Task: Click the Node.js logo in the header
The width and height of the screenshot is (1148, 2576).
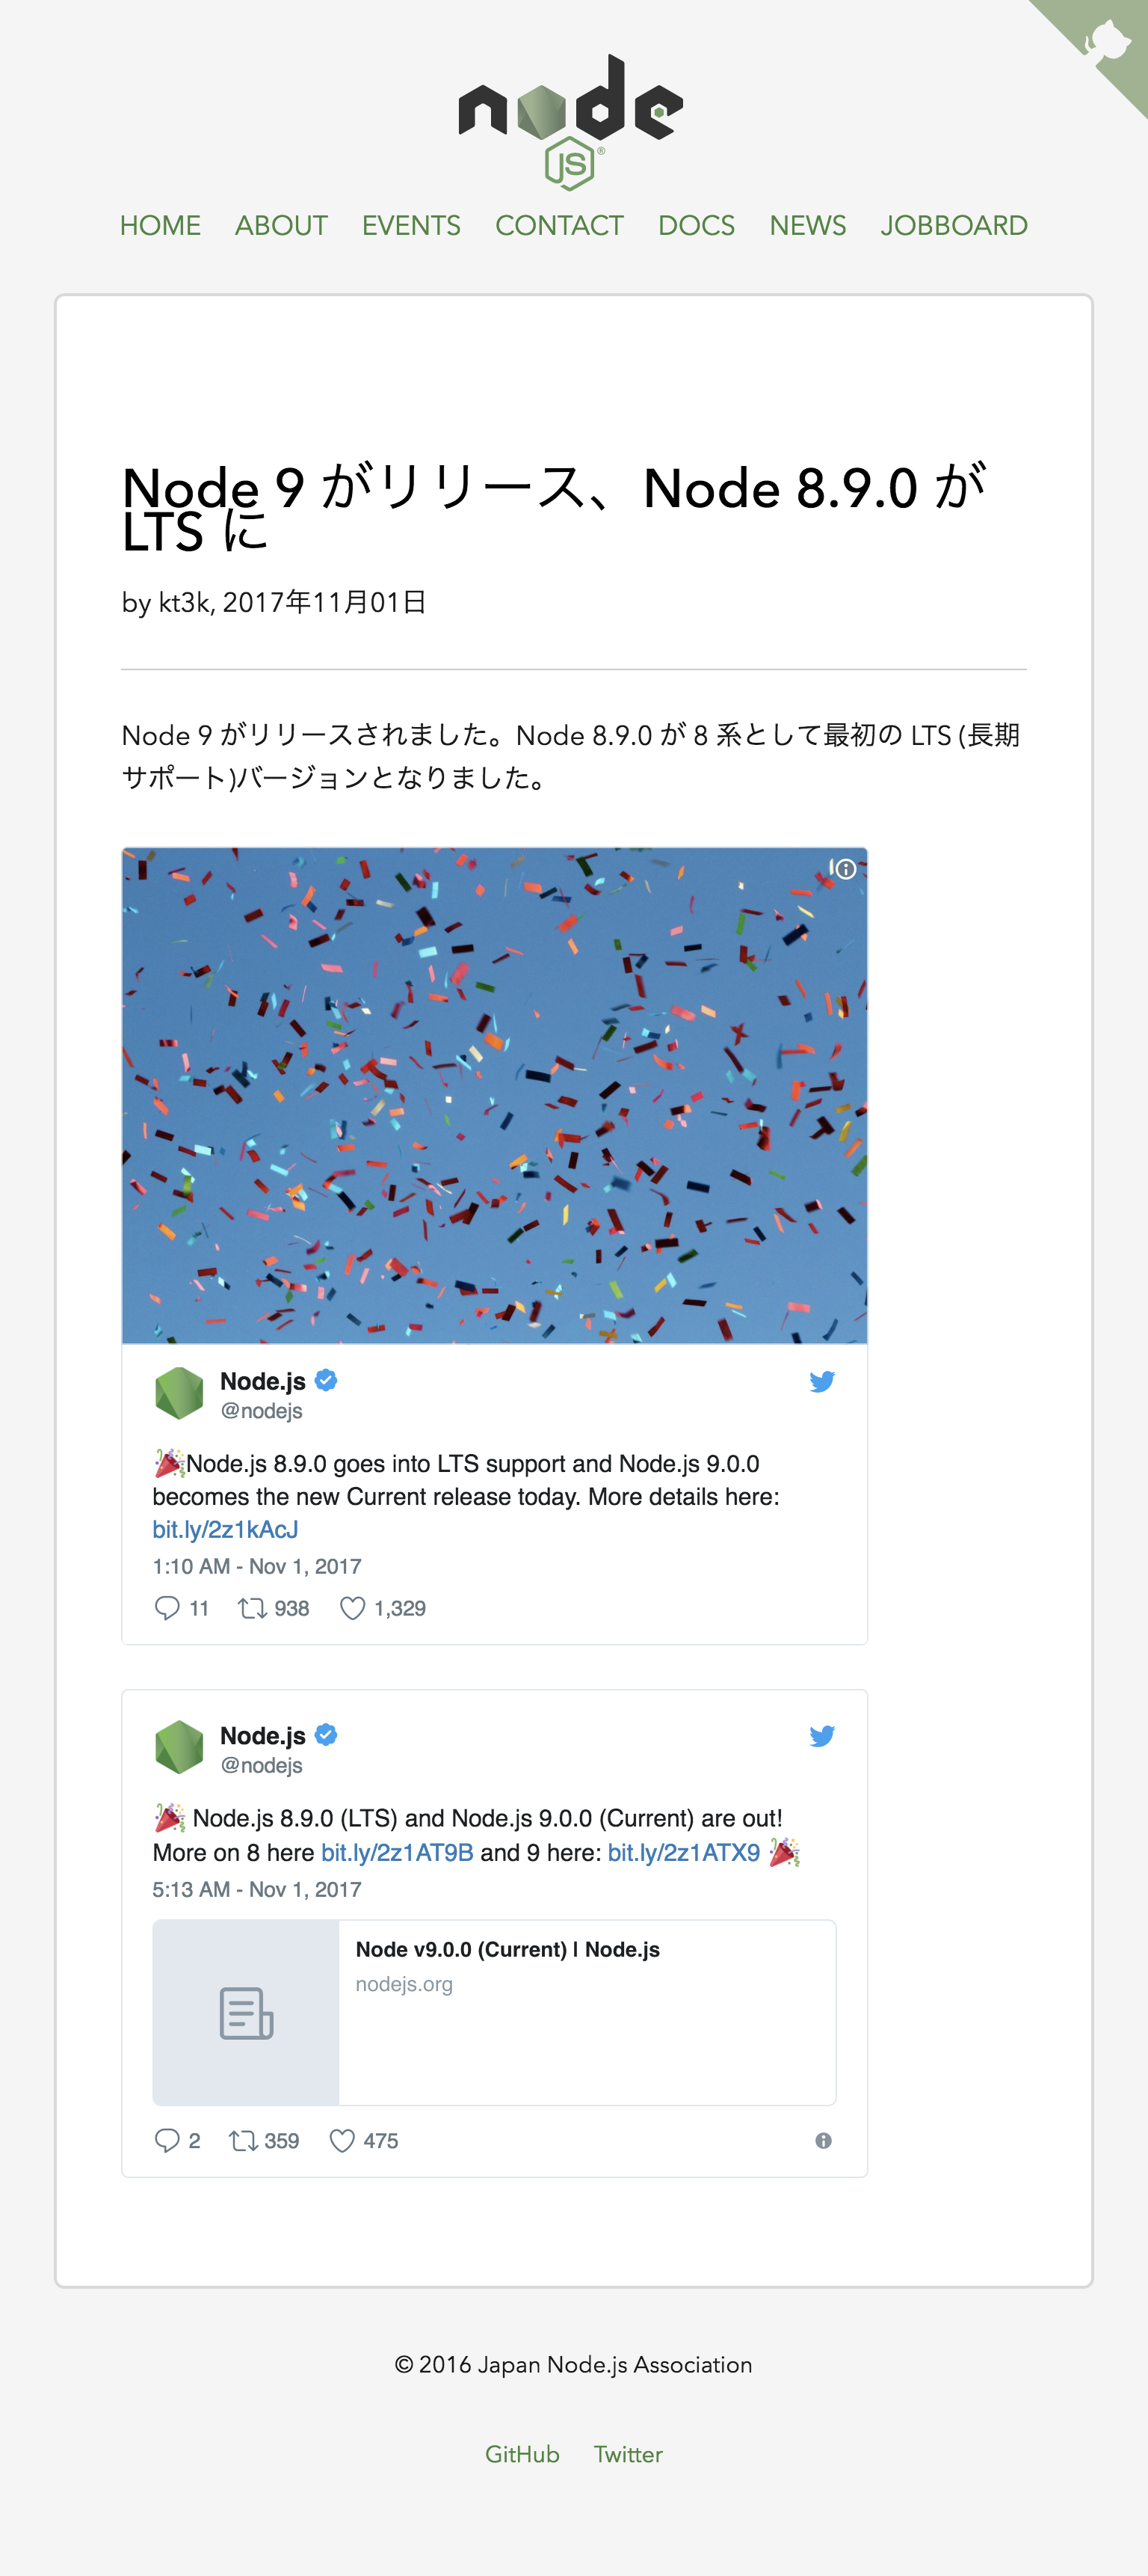Action: pyautogui.click(x=572, y=122)
